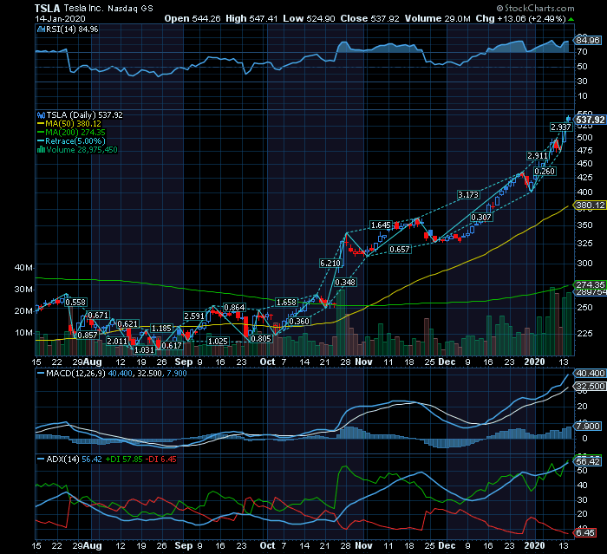Click the 2.011 retrace label
The image size is (607, 554).
117,341
